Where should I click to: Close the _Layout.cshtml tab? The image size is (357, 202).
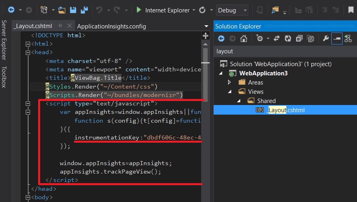(x=69, y=26)
